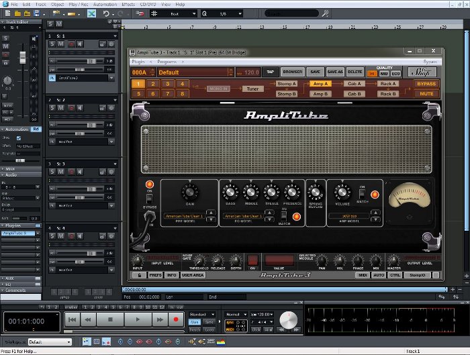Mute track 3 with the M button
The width and height of the screenshot is (470, 355).
click(x=61, y=172)
